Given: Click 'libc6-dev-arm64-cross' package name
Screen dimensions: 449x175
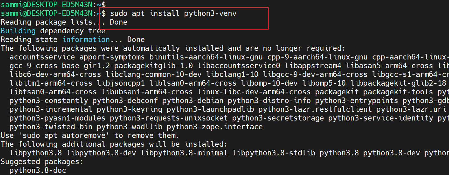Looking at the screenshot, I should pyautogui.click(x=55, y=74).
